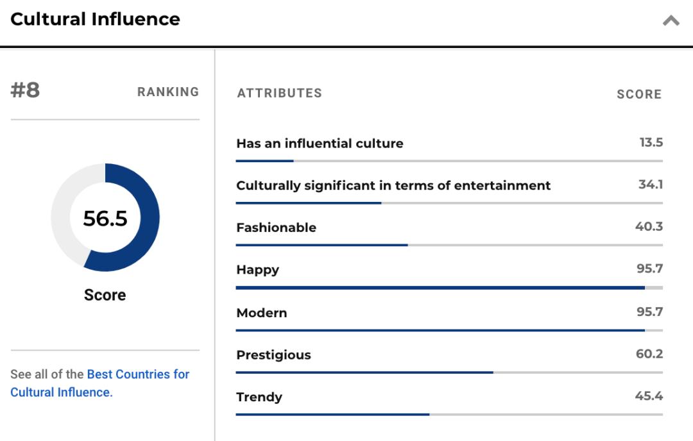Image resolution: width=693 pixels, height=441 pixels.
Task: Click the Modern attribute progress bar
Action: [449, 330]
